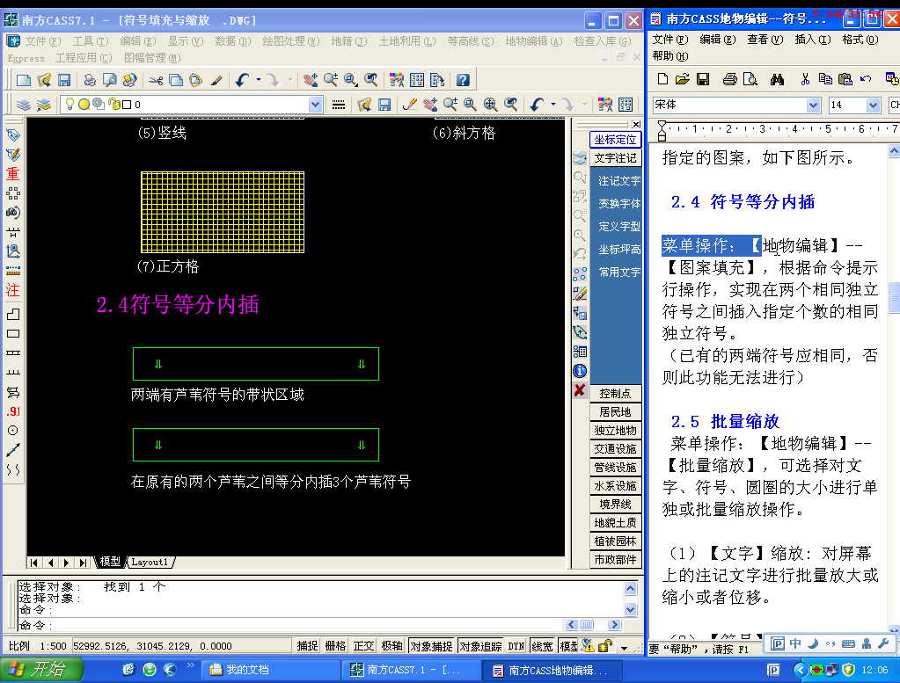
Task: Click the Match Properties brush icon
Action: tap(216, 80)
